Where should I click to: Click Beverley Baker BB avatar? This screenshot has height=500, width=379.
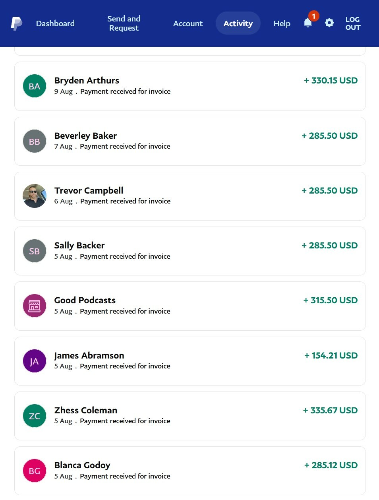click(35, 141)
